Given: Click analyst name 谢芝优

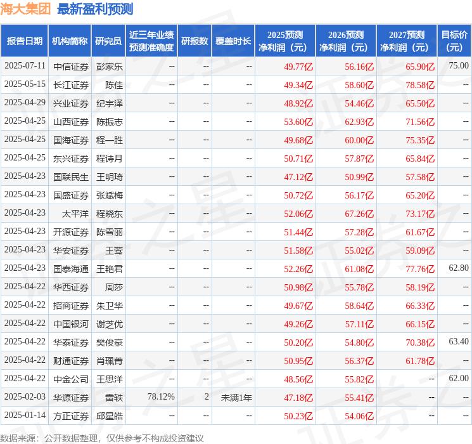Looking at the screenshot, I should [x=109, y=324].
